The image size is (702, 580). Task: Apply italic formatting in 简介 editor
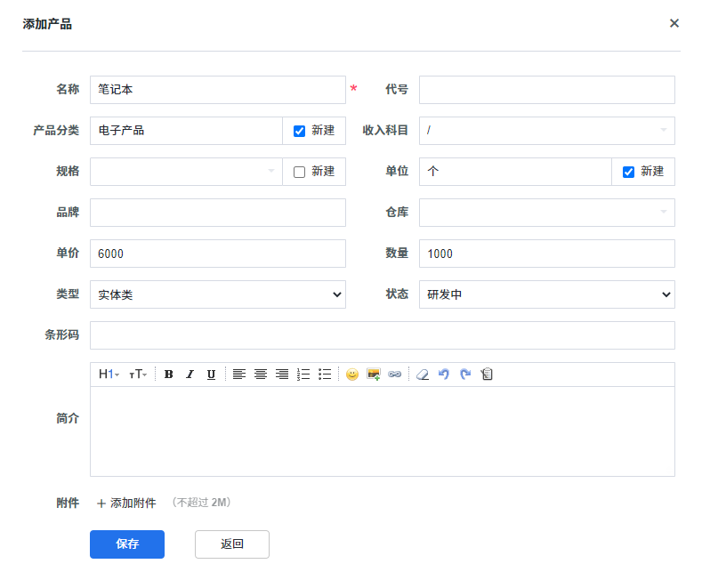(190, 375)
